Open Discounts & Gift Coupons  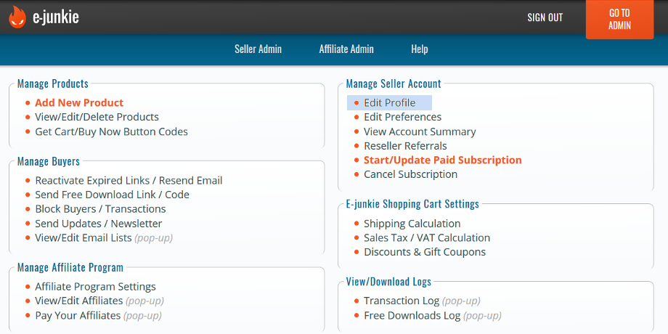(424, 252)
